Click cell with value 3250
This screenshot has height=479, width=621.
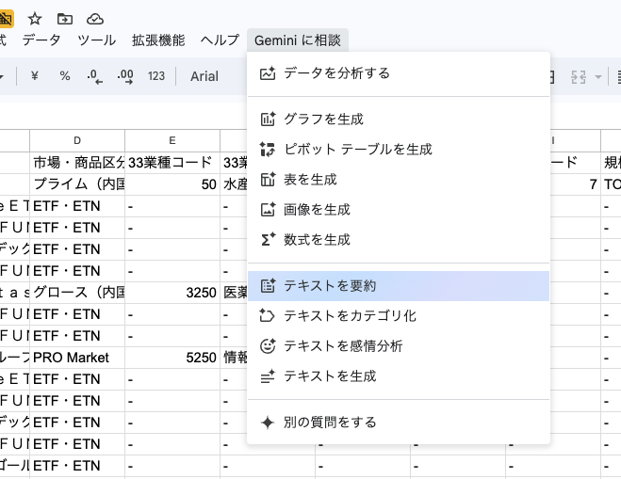[172, 293]
